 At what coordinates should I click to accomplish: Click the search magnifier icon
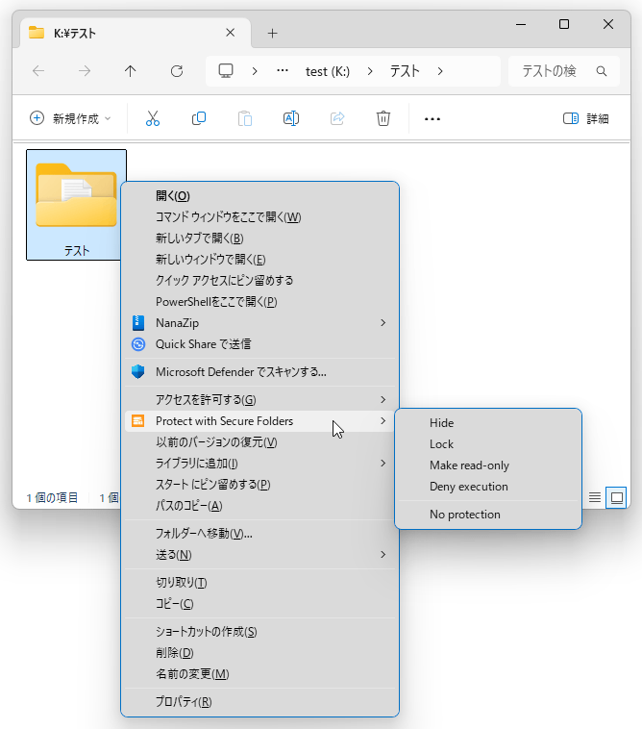pos(602,71)
